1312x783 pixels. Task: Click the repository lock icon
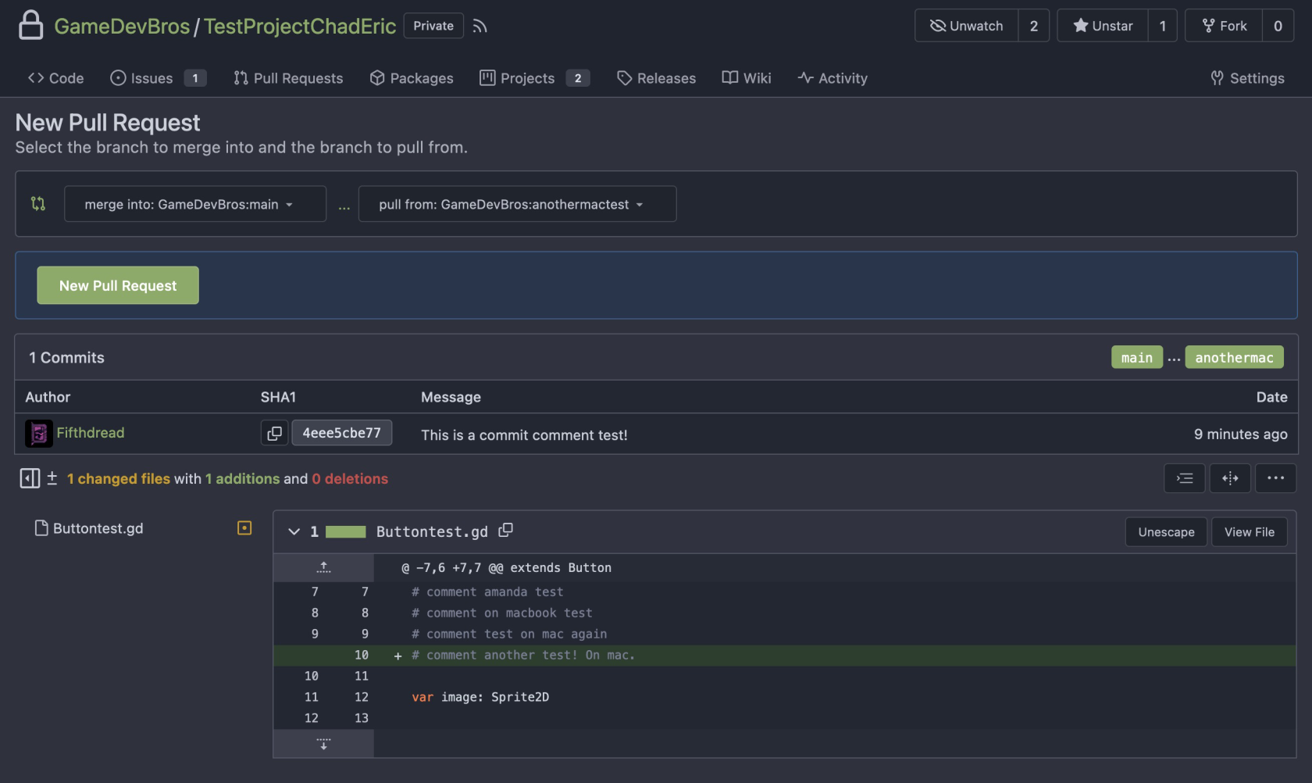[30, 25]
